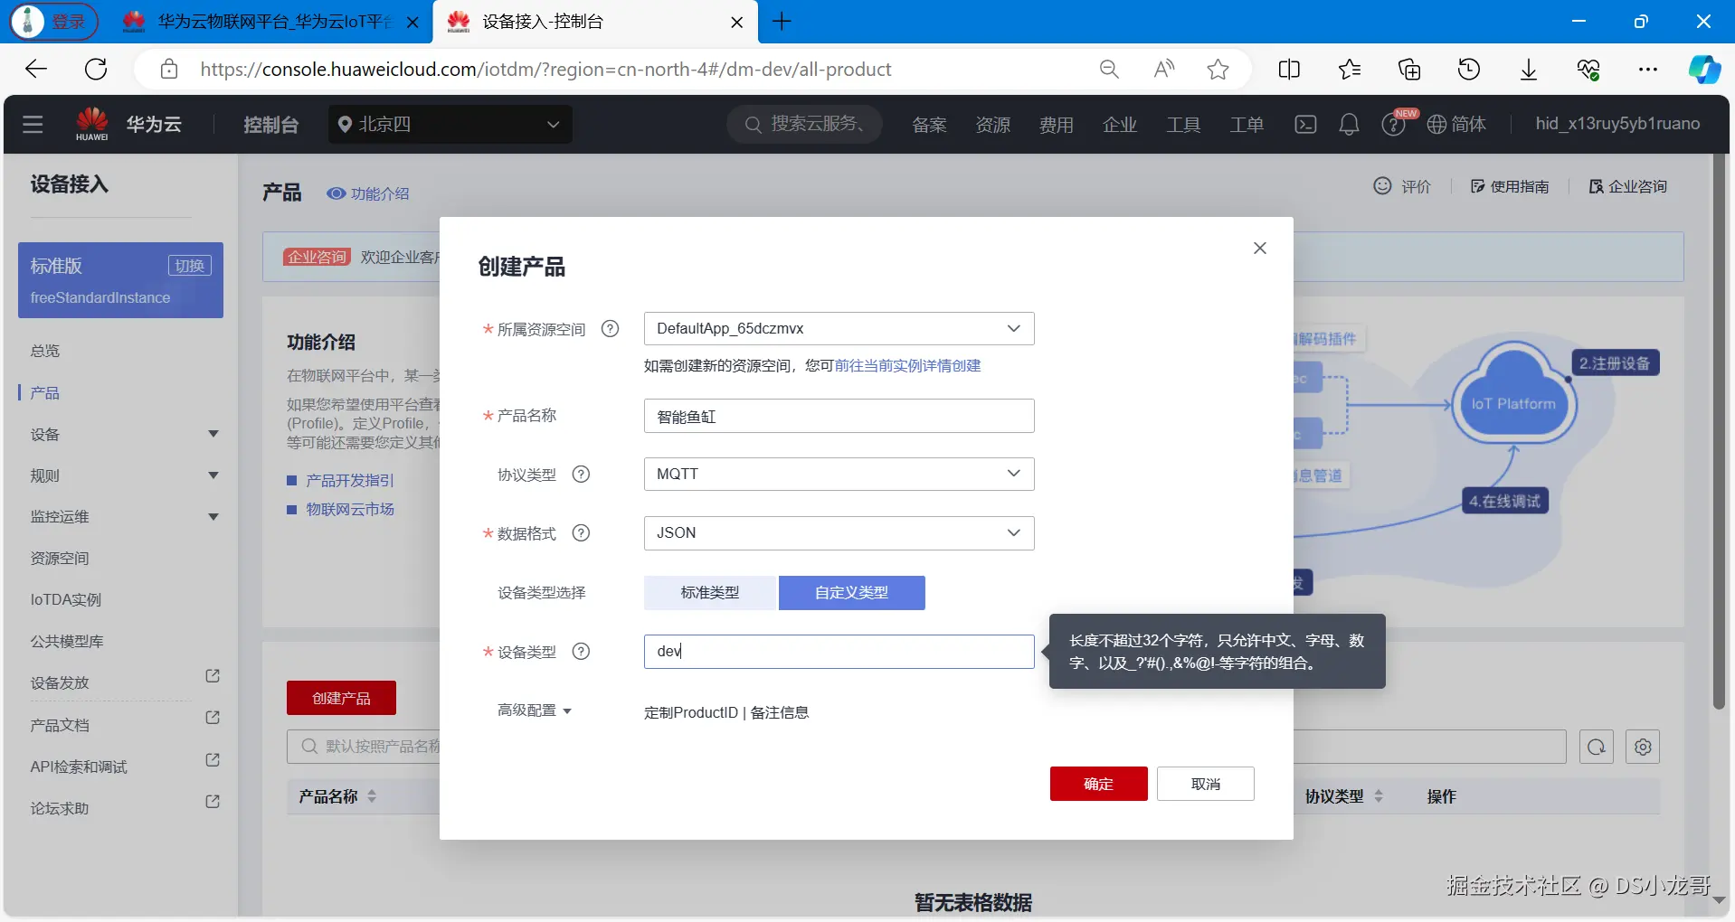Switch instance using 切换 button
Screen dimensions: 1735x922
[190, 266]
